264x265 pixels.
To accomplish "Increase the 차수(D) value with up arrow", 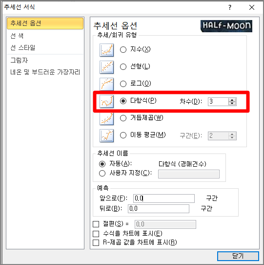I will click(x=232, y=100).
